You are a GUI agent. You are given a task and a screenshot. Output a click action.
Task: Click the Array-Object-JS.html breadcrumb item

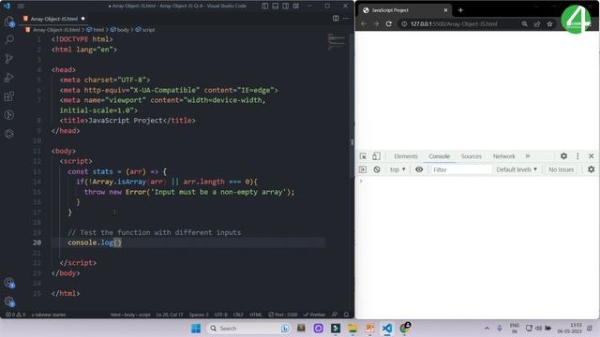point(52,29)
